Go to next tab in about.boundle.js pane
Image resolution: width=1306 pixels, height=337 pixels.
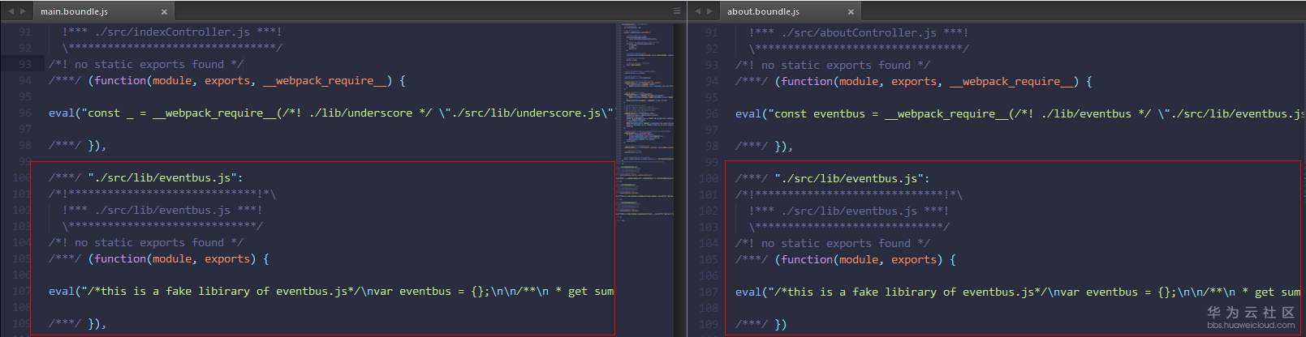(x=709, y=11)
